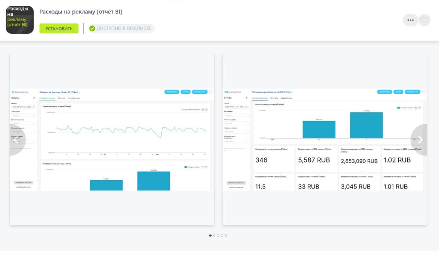
Task: Open О разработчике tab in KPI cards screenshot
Action: point(286,98)
